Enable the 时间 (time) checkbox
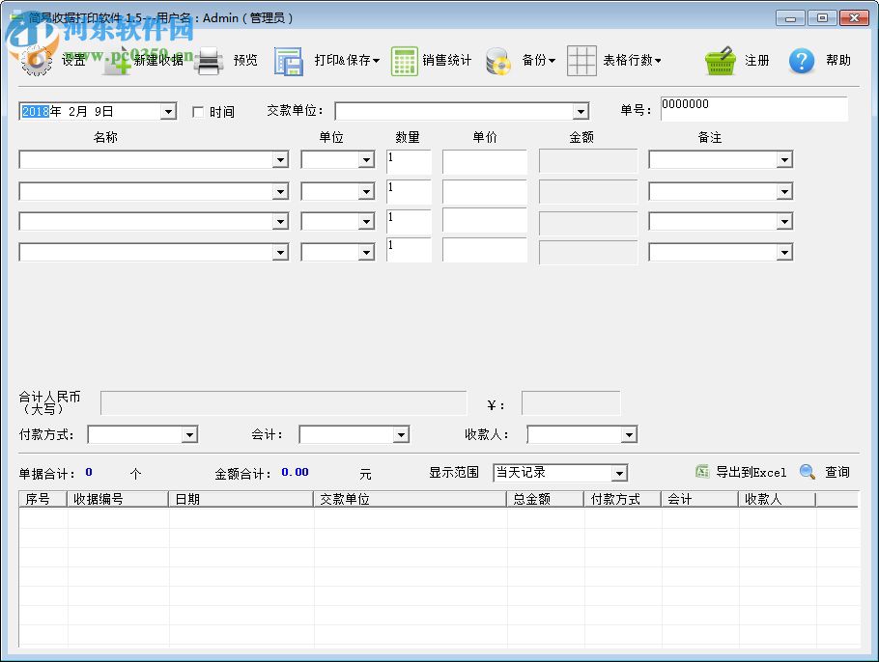Screen dimensions: 879x662 click(200, 111)
